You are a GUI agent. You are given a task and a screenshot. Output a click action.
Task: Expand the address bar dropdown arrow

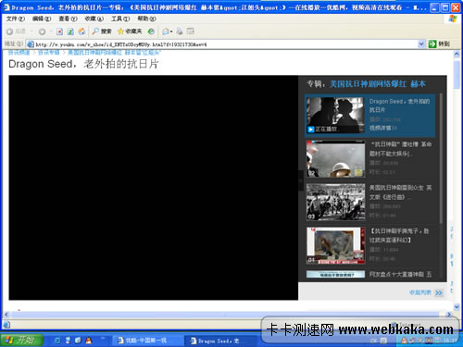pyautogui.click(x=421, y=44)
